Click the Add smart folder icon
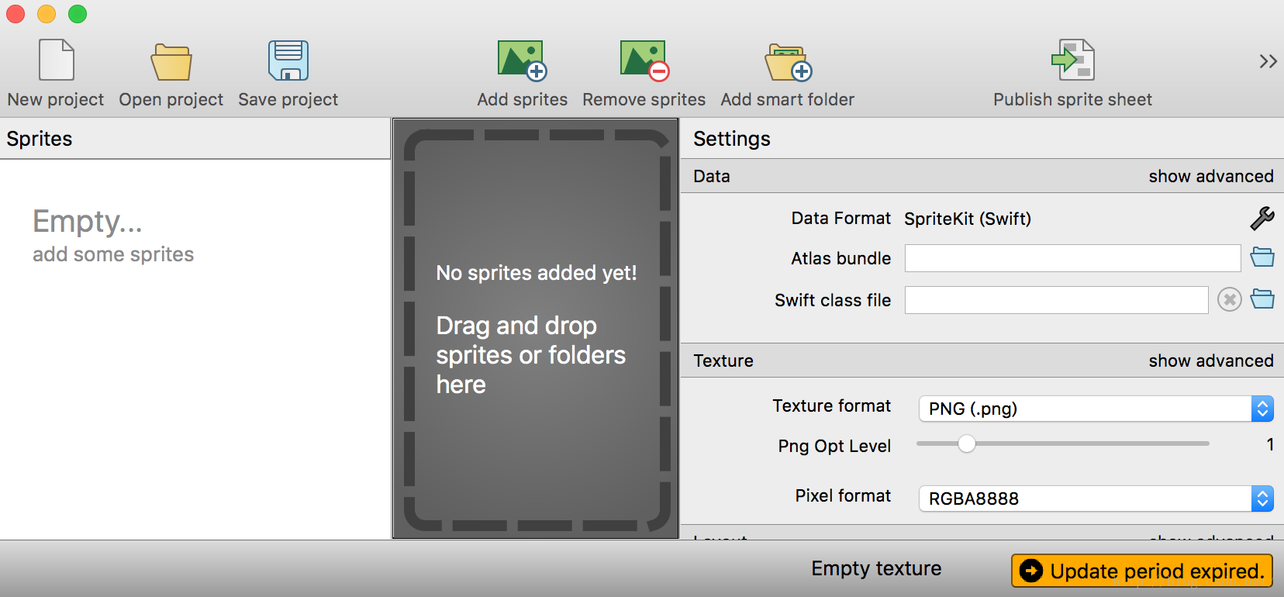Image resolution: width=1284 pixels, height=597 pixels. [x=788, y=62]
